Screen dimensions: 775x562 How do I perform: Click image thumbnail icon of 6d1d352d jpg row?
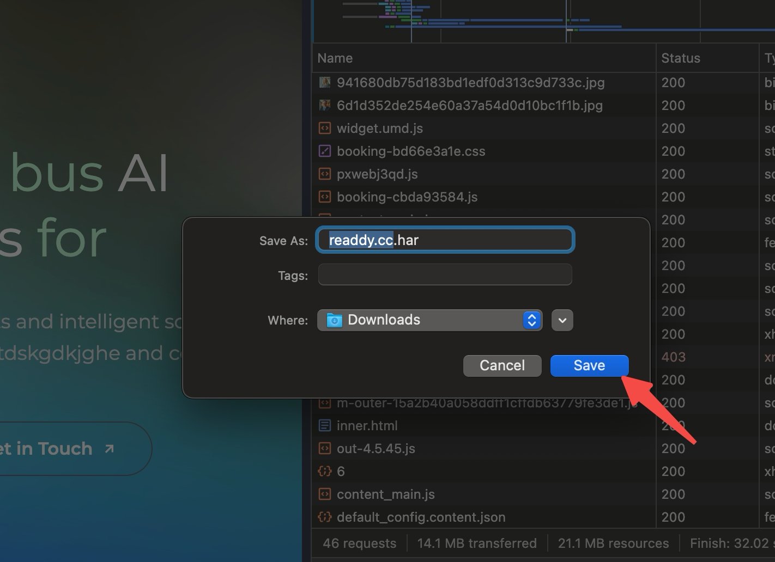325,105
